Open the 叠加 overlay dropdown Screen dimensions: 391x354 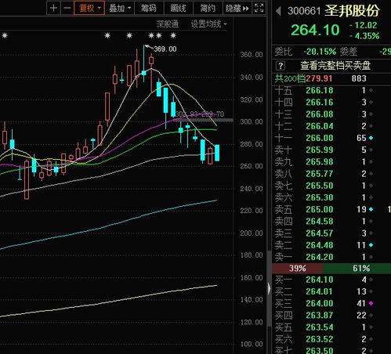point(120,8)
